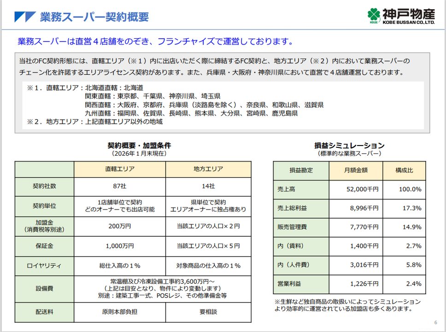This screenshot has width=446, height=332.
Task: Click the blue double-triangle title marker
Action: coord(25,17)
